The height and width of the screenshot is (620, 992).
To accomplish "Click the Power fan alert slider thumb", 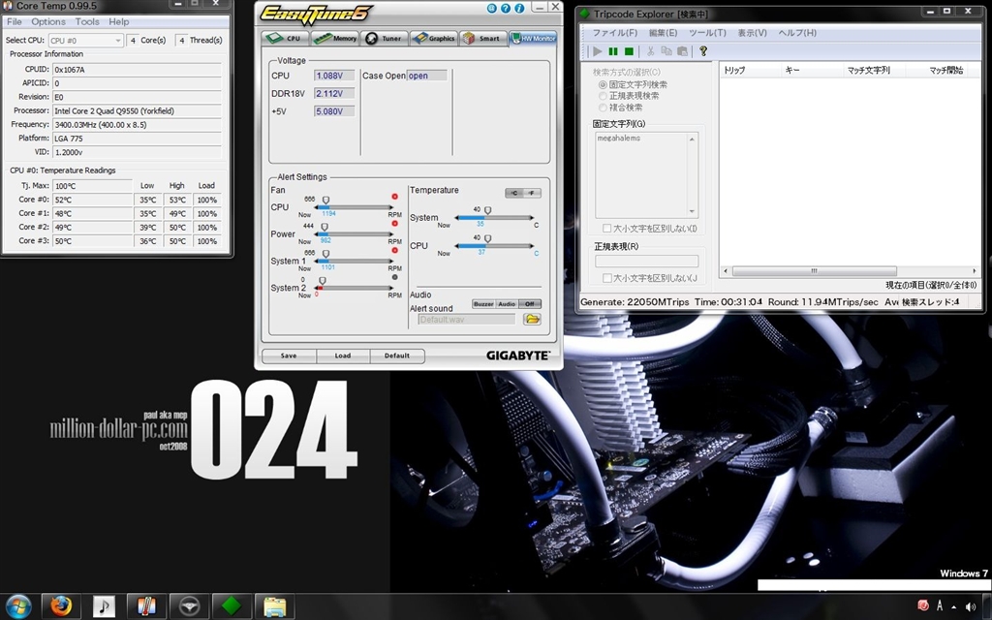I will [x=325, y=227].
